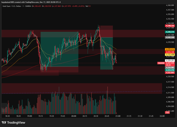Click the TradingView logo at bottom left
Image resolution: width=177 pixels, height=127 pixels.
[13, 122]
